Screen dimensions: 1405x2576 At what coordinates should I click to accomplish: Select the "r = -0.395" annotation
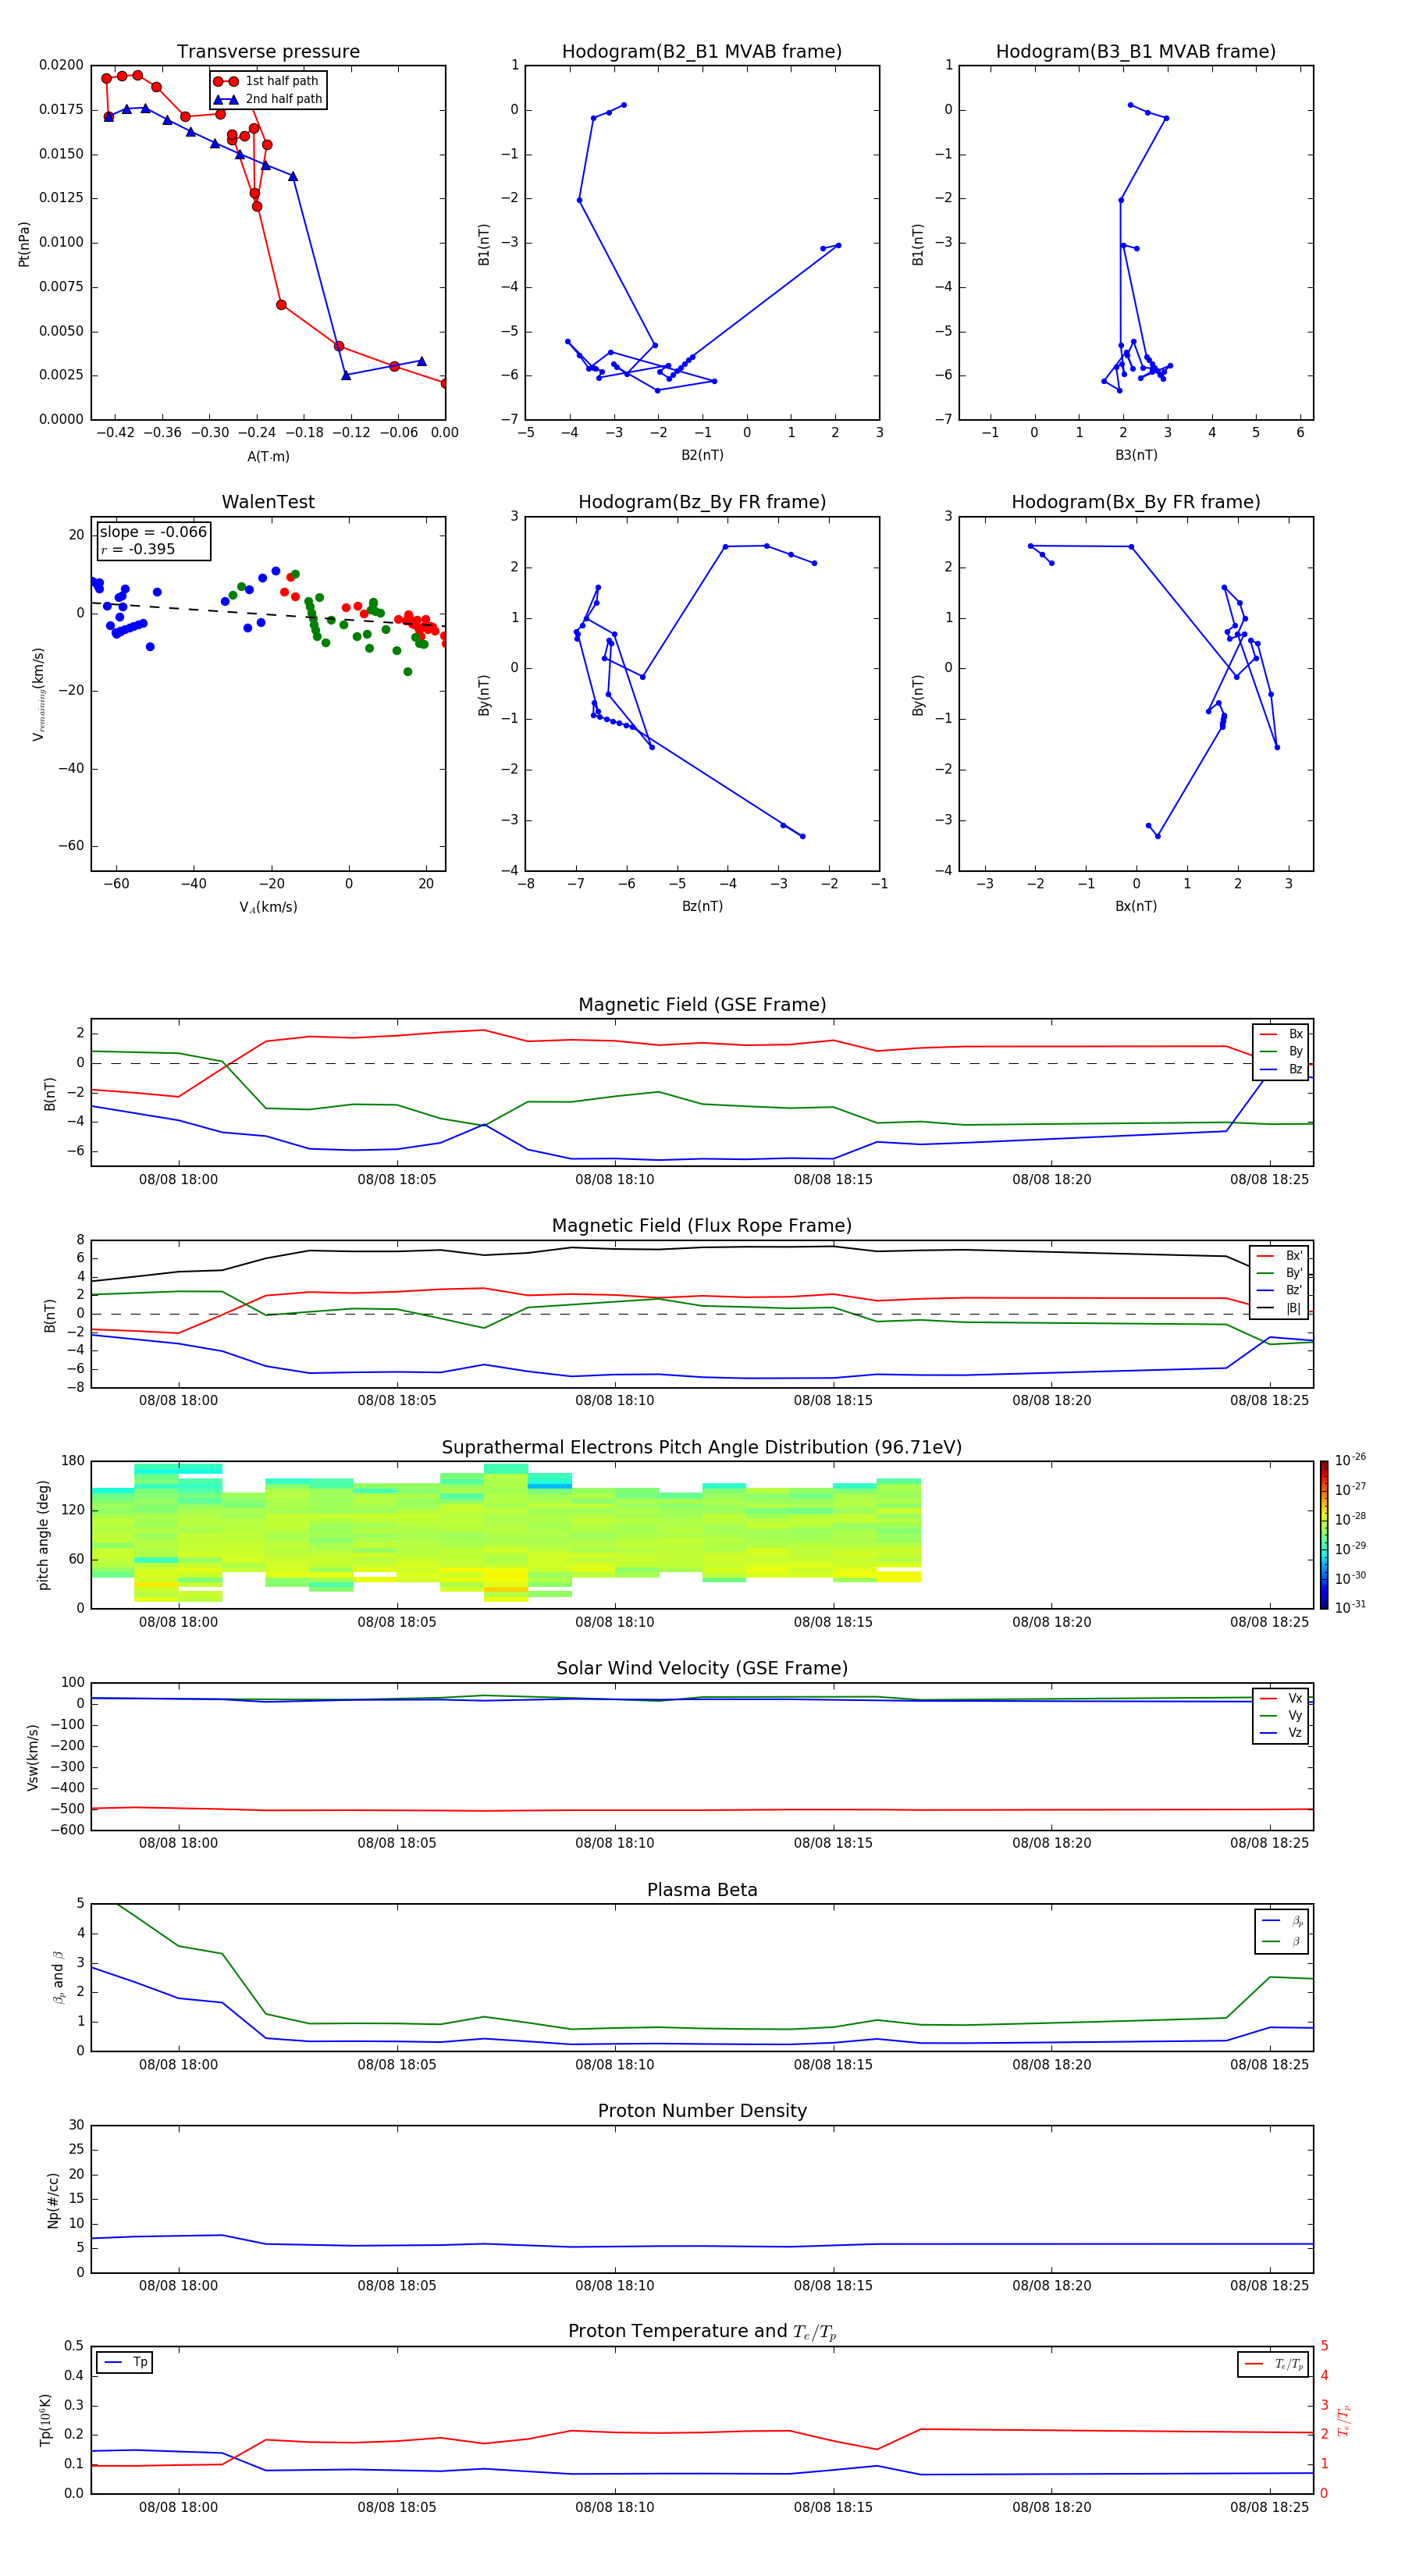point(137,549)
